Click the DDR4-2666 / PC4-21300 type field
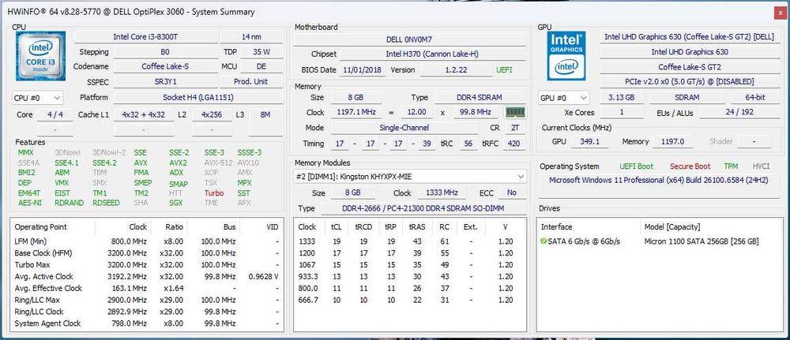Viewport: 790px width, 340px height. tap(423, 208)
